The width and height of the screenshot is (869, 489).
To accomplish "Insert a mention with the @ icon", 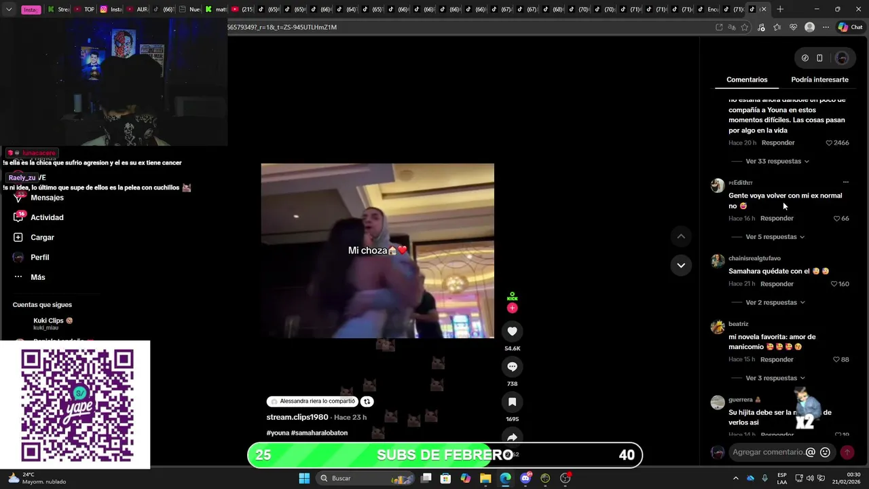I will pyautogui.click(x=810, y=452).
